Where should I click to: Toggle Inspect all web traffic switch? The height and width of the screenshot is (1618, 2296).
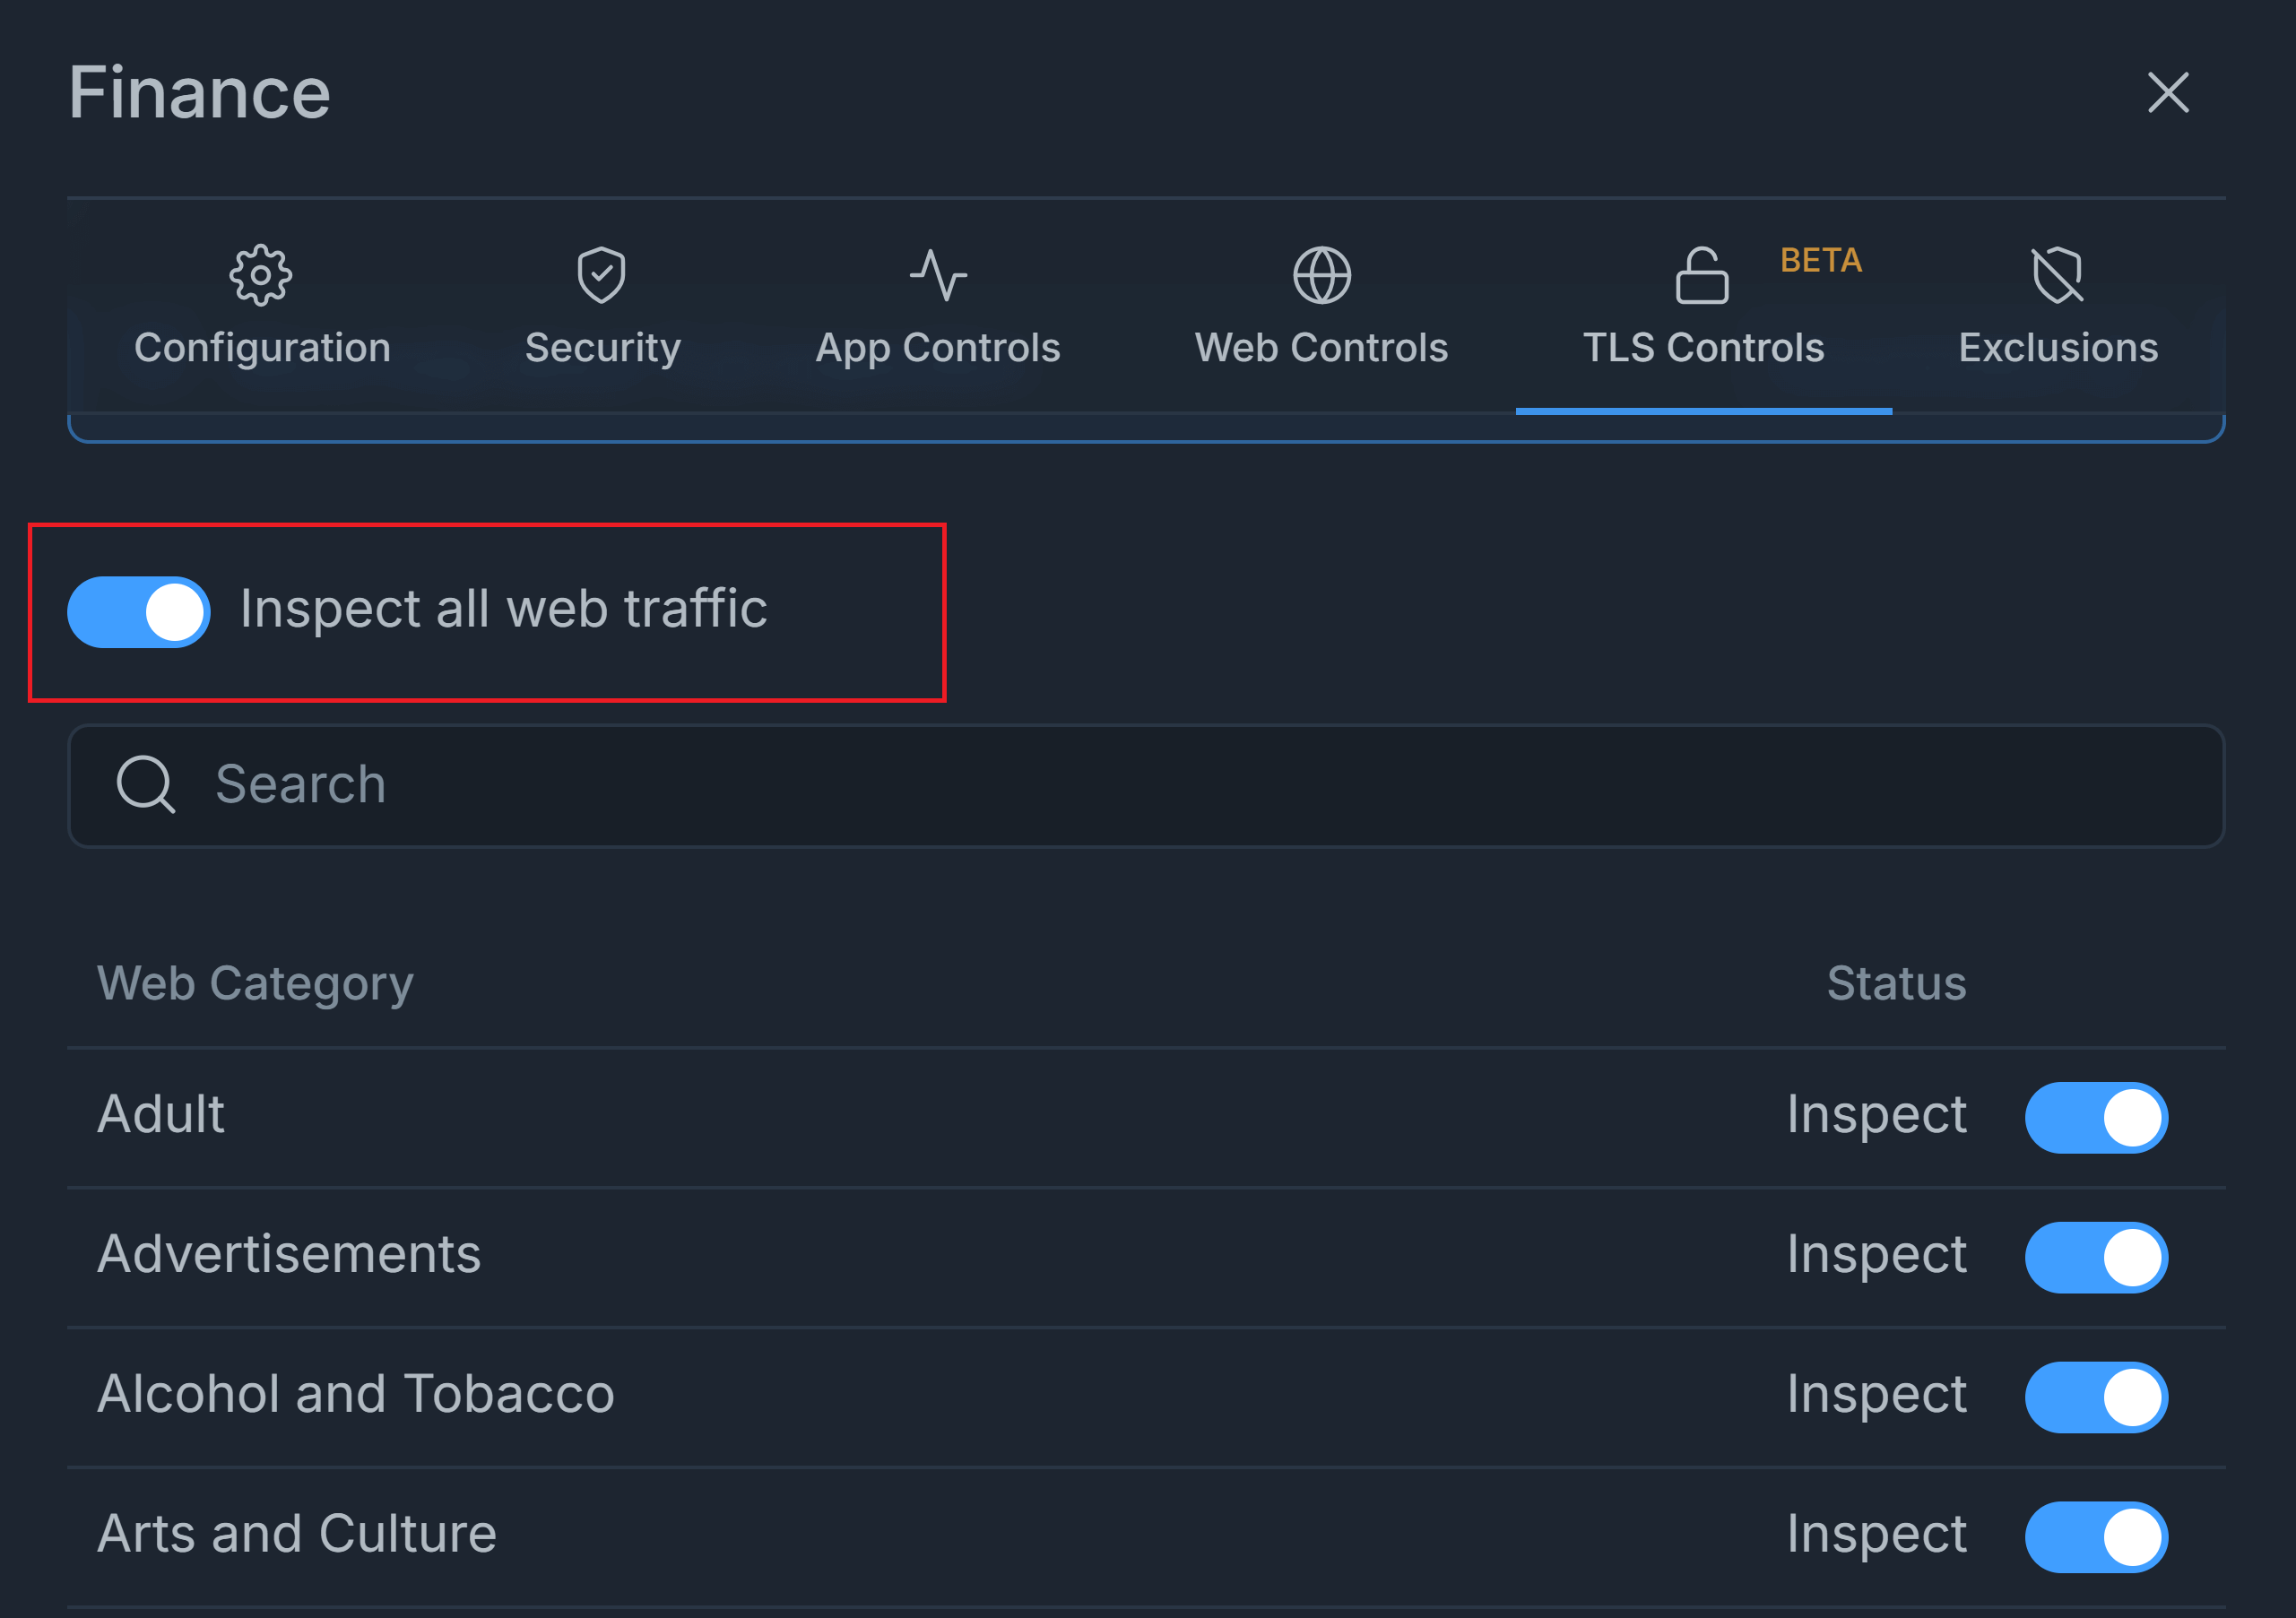pos(139,612)
